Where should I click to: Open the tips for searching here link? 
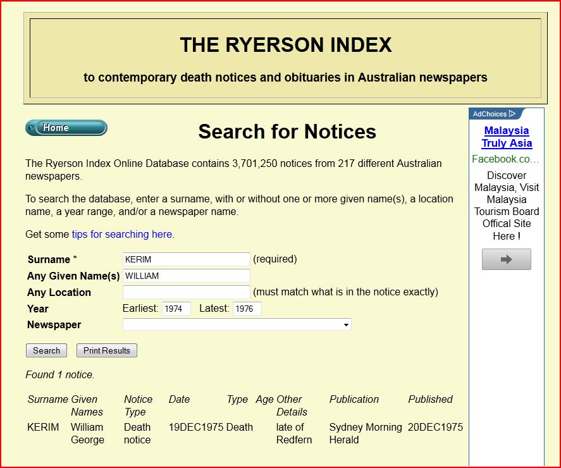point(122,235)
